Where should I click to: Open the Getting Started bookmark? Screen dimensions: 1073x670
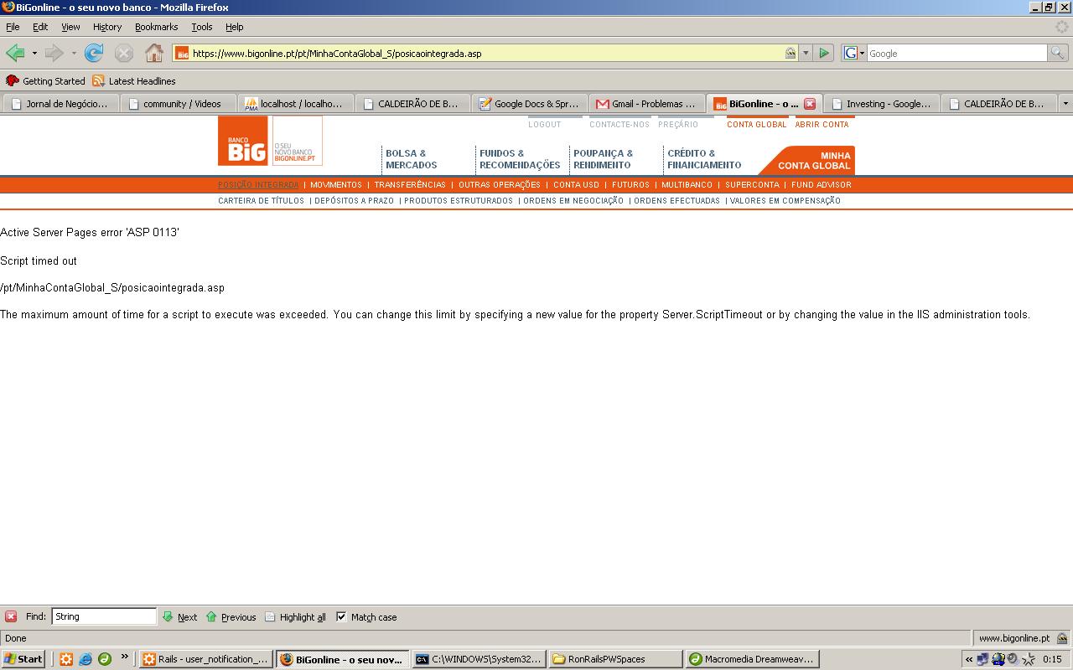point(46,81)
